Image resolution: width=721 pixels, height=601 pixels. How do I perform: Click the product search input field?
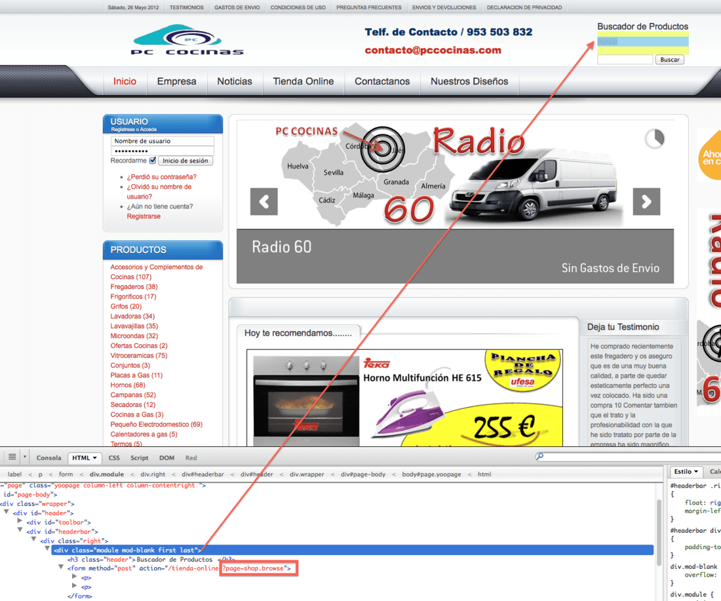(x=625, y=60)
